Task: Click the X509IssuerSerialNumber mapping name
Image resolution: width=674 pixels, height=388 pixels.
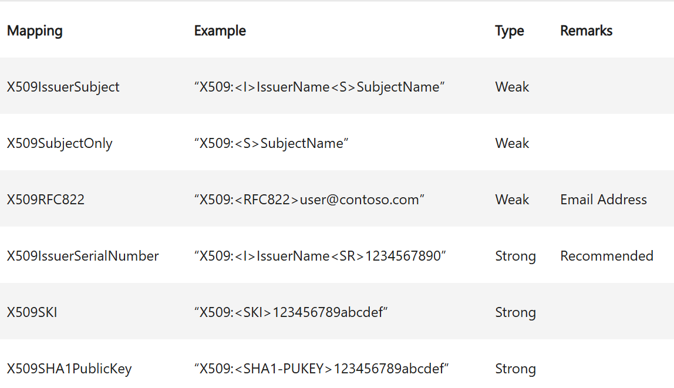Action: point(83,256)
